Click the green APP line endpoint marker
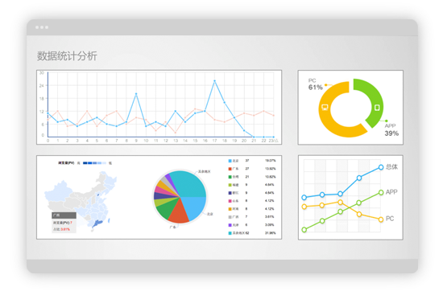The width and height of the screenshot is (443, 295). coord(381,192)
